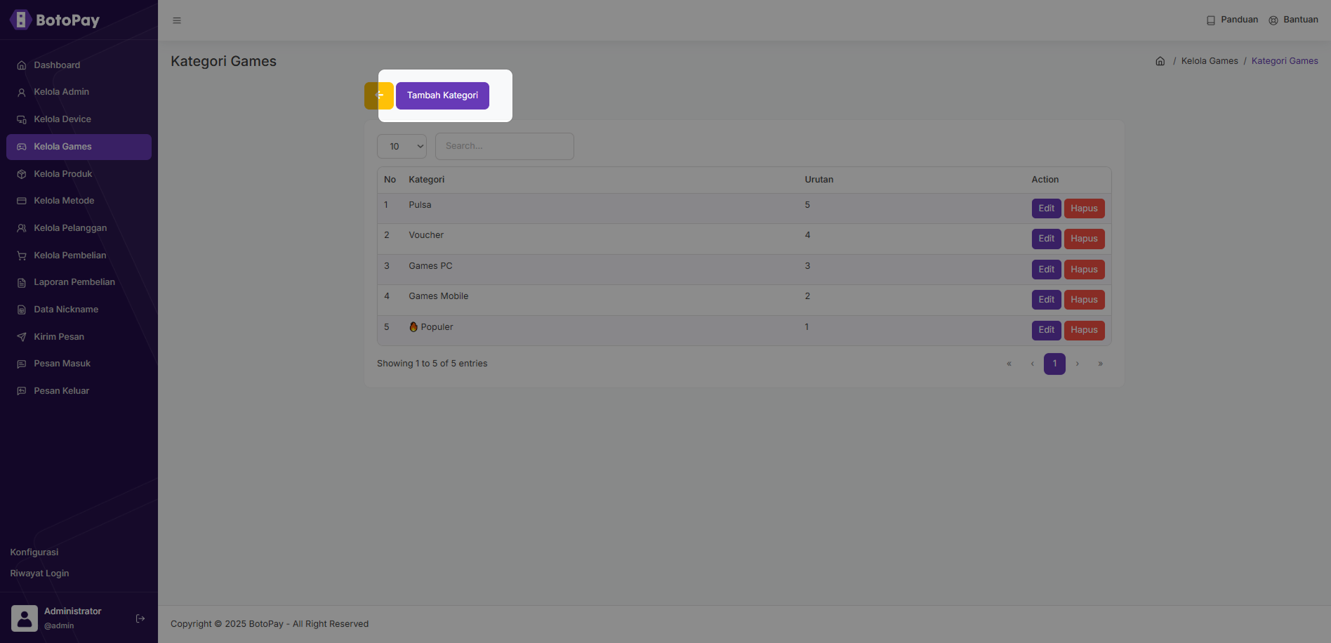Click the Administrator avatar image

pyautogui.click(x=25, y=618)
